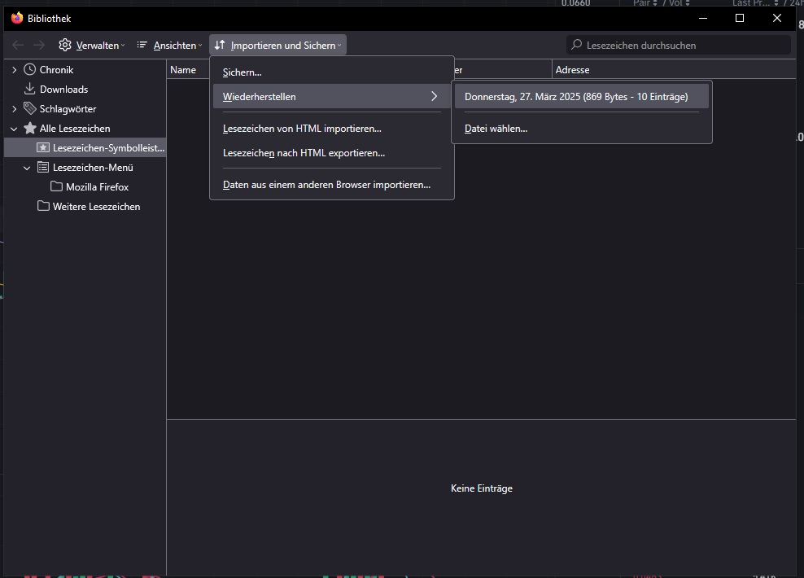Viewport: 804px width, 578px height.
Task: Click the gear icon next to Verwalten
Action: point(65,45)
